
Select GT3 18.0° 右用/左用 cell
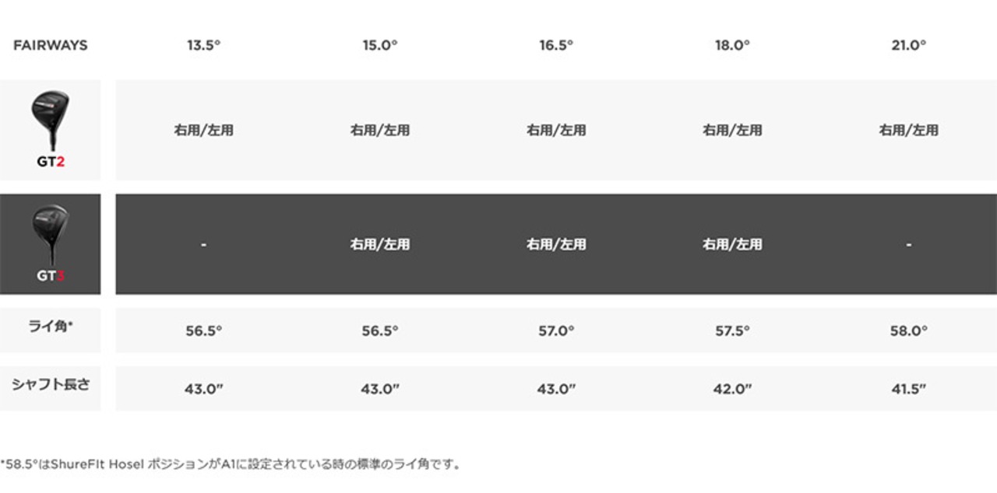pos(732,244)
